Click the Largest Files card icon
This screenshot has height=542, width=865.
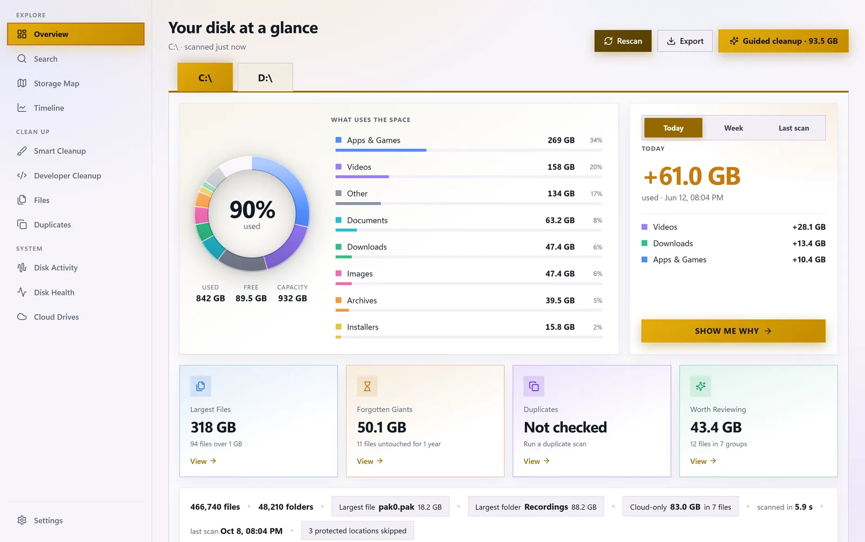coord(201,386)
